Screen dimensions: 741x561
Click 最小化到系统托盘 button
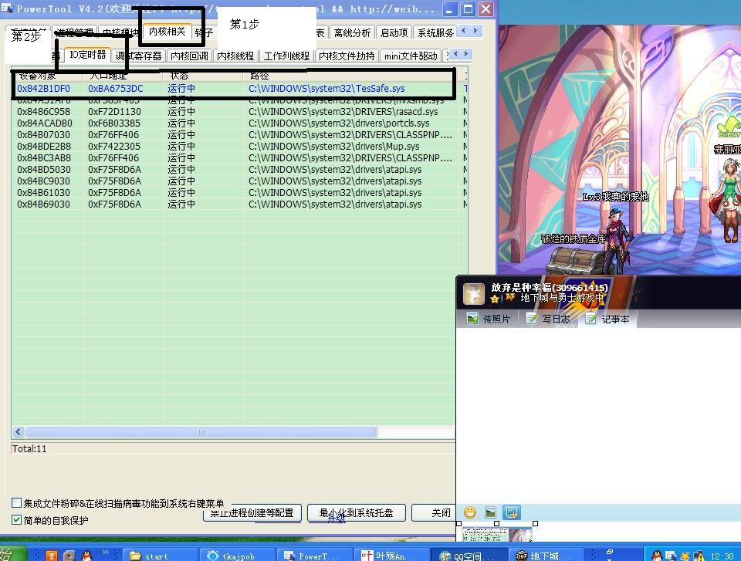coord(357,513)
